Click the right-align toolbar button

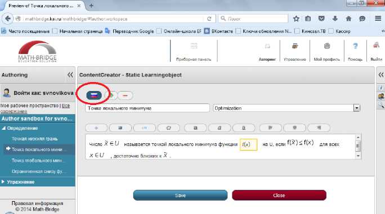319,128
